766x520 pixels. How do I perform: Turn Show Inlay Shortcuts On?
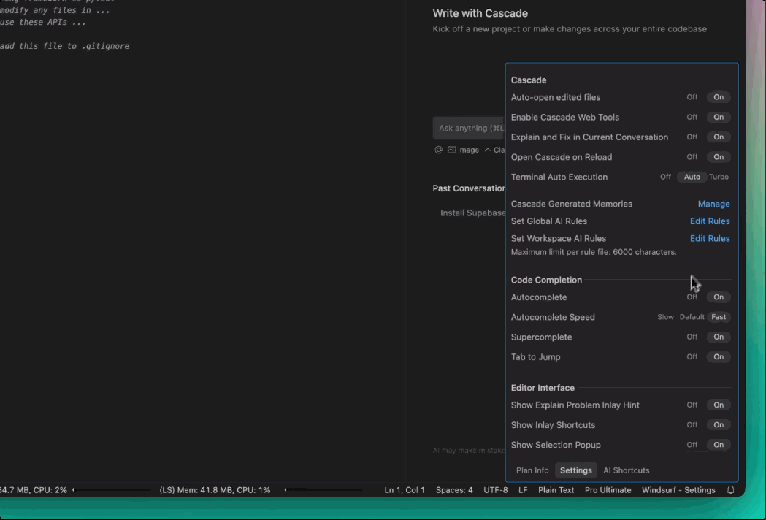tap(718, 425)
